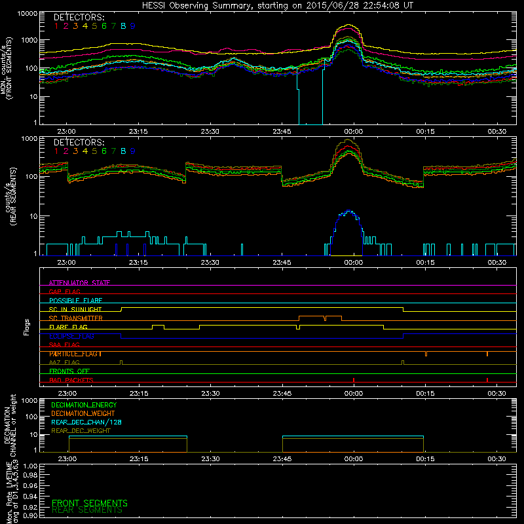Click 23:15 time tick under Flags plot
Viewport: 524px width, 524px height.
coord(139,394)
